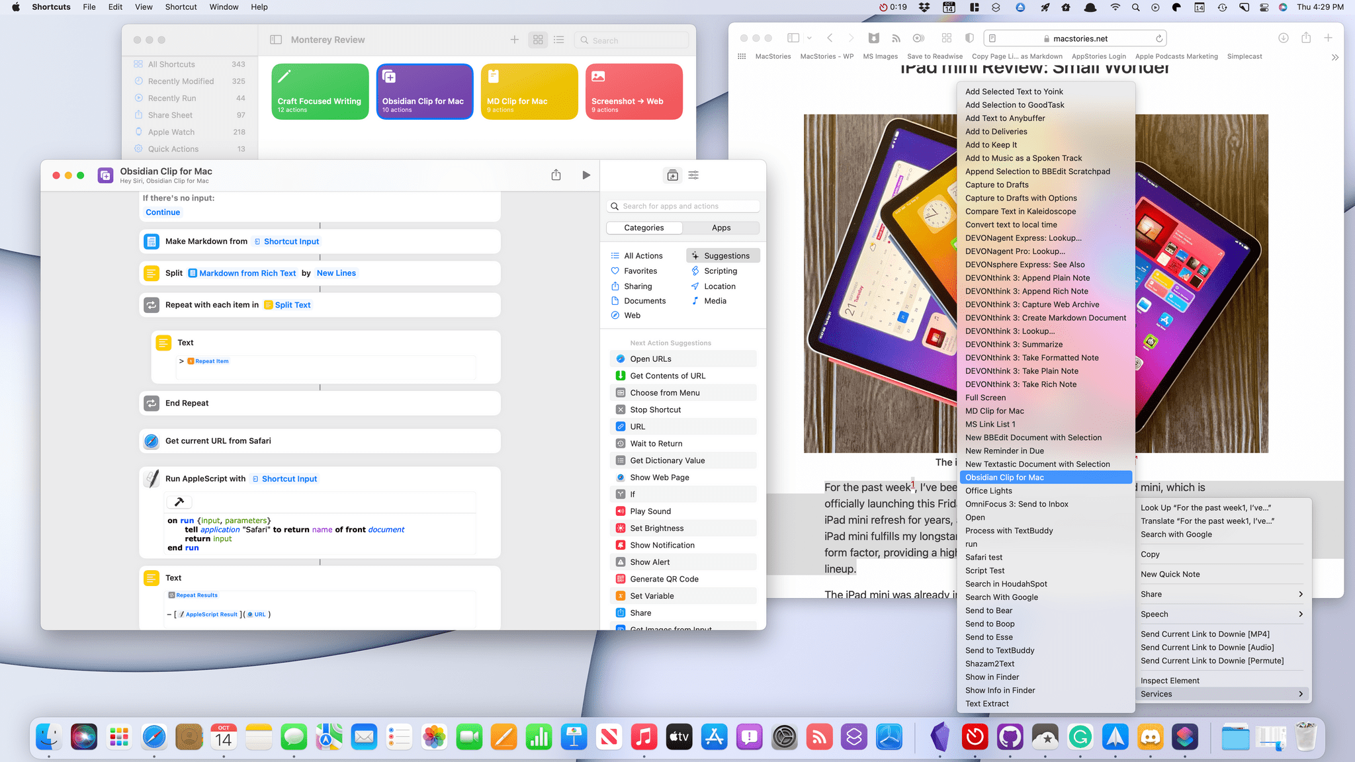Compile the AppleScript with hammer button
The height and width of the screenshot is (762, 1355).
[179, 502]
